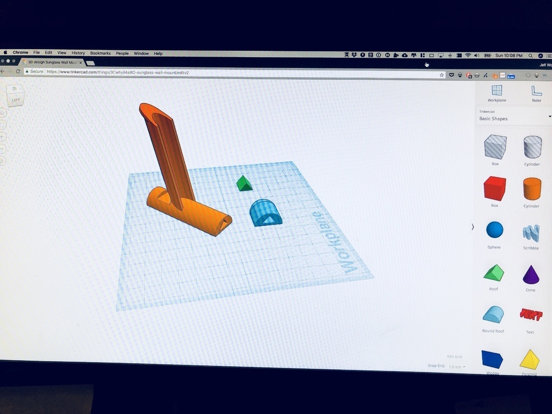The image size is (552, 414).
Task: Bookmark this page with star icon
Action: (441, 74)
